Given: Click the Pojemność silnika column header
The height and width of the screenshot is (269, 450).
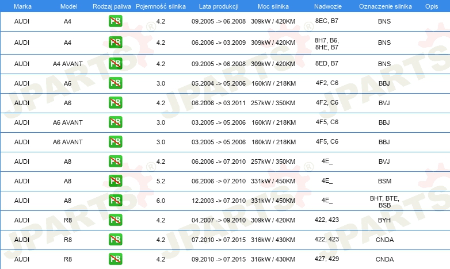Looking at the screenshot, I should pos(161,6).
